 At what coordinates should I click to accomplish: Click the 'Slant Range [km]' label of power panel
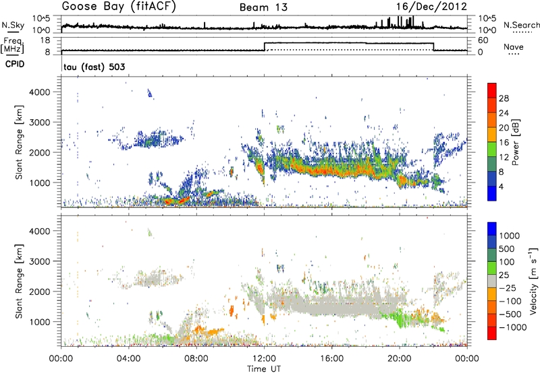[x=18, y=142]
